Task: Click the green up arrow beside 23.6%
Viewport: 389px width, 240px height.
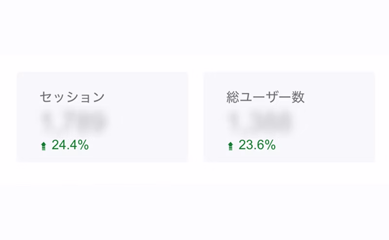Action: (x=230, y=146)
